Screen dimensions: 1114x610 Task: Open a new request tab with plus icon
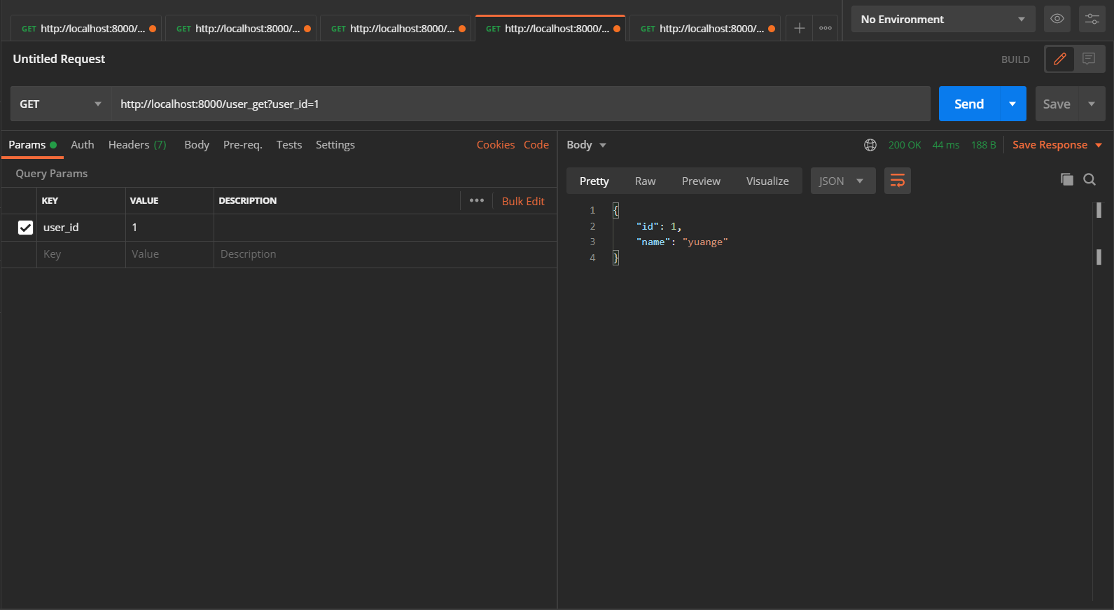(x=799, y=28)
